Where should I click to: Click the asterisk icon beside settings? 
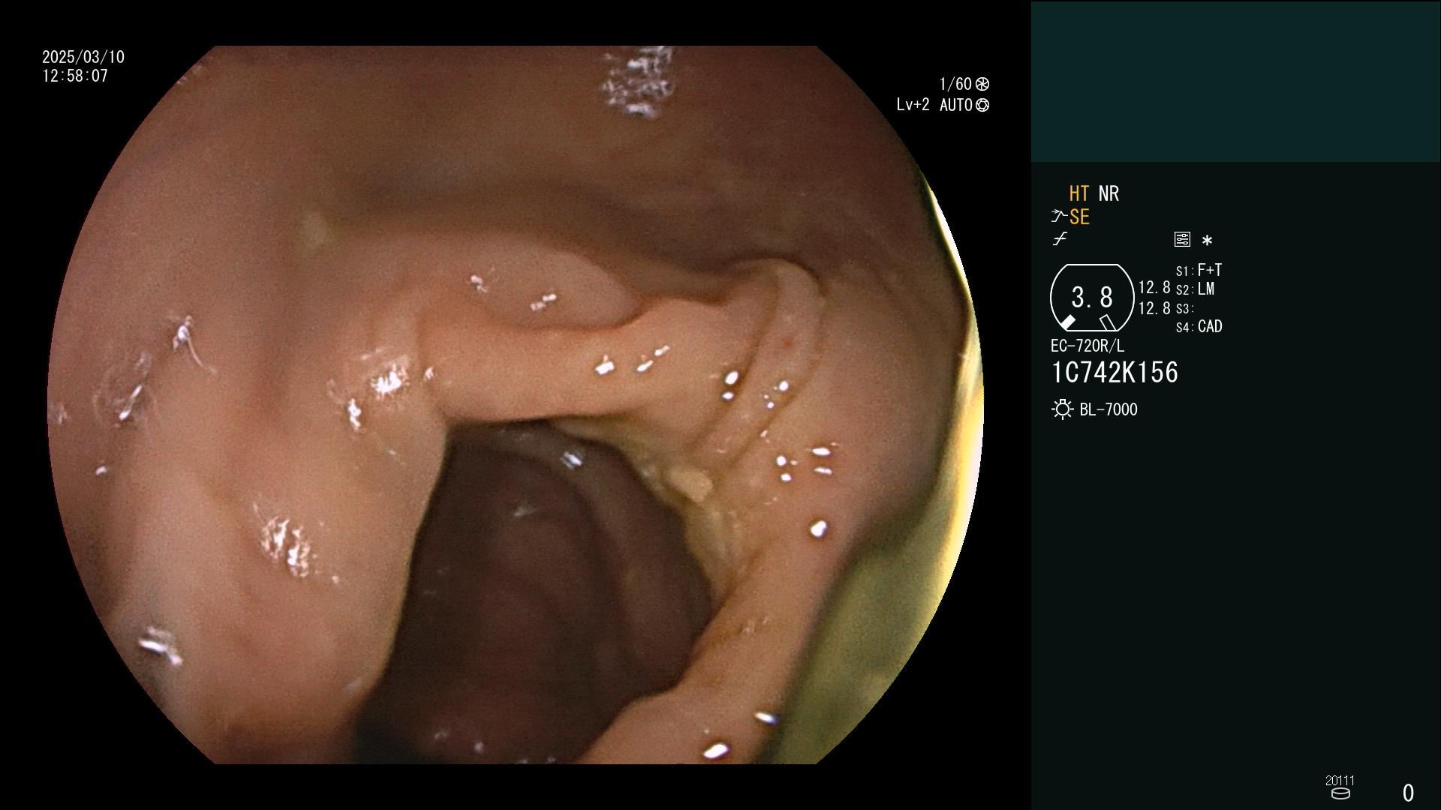[1207, 240]
